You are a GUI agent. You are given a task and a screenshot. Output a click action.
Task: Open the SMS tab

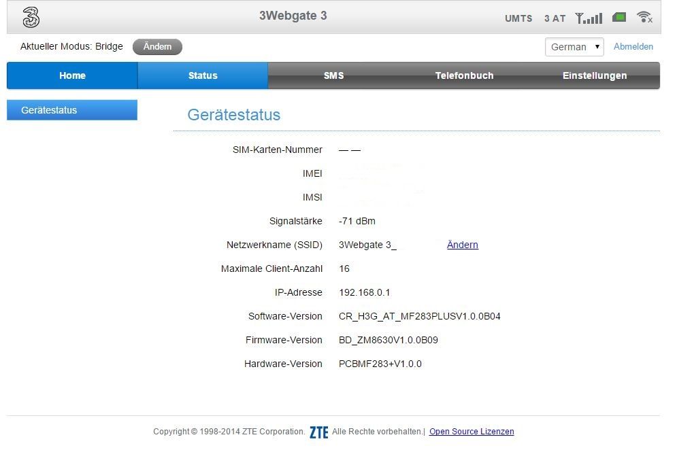click(x=333, y=75)
